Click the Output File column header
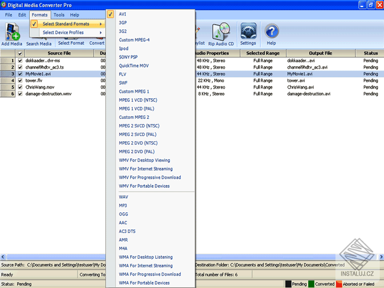The height and width of the screenshot is (288, 384). click(321, 53)
